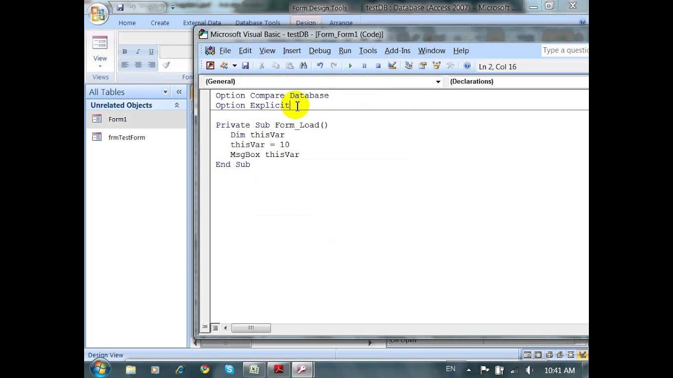The height and width of the screenshot is (378, 673).
Task: Save the VBA project with the floppy icon
Action: pos(245,66)
